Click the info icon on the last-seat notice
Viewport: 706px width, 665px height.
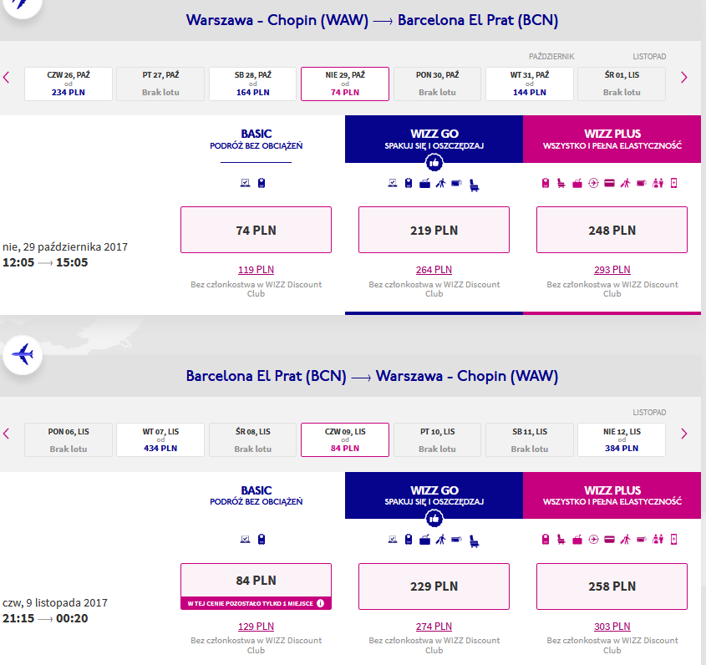pos(320,603)
